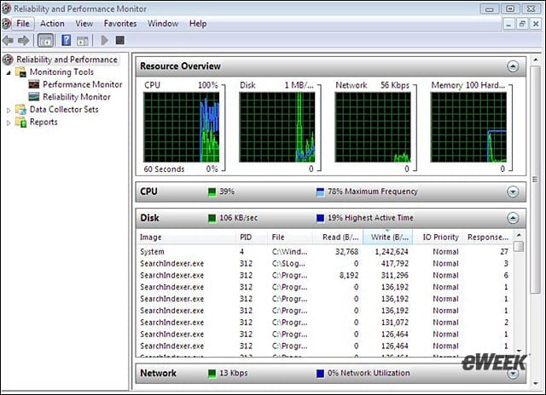Open the File menu
Viewport: 546px width, 395px height.
pyautogui.click(x=23, y=24)
